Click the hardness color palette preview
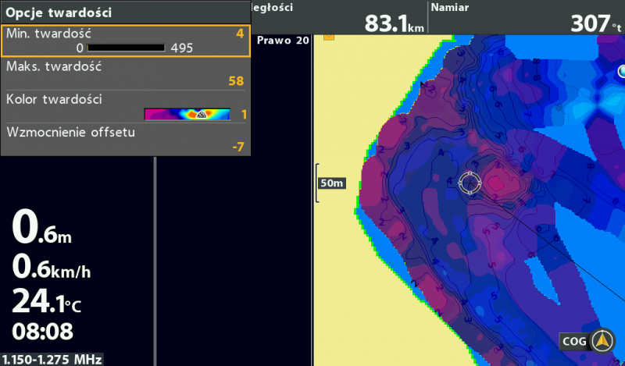 click(x=187, y=114)
